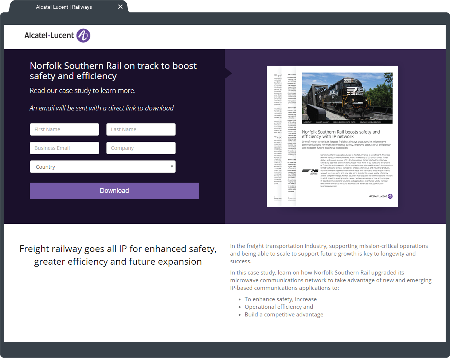
Task: Click bullet 'Operational efficiency and'
Action: pyautogui.click(x=279, y=307)
